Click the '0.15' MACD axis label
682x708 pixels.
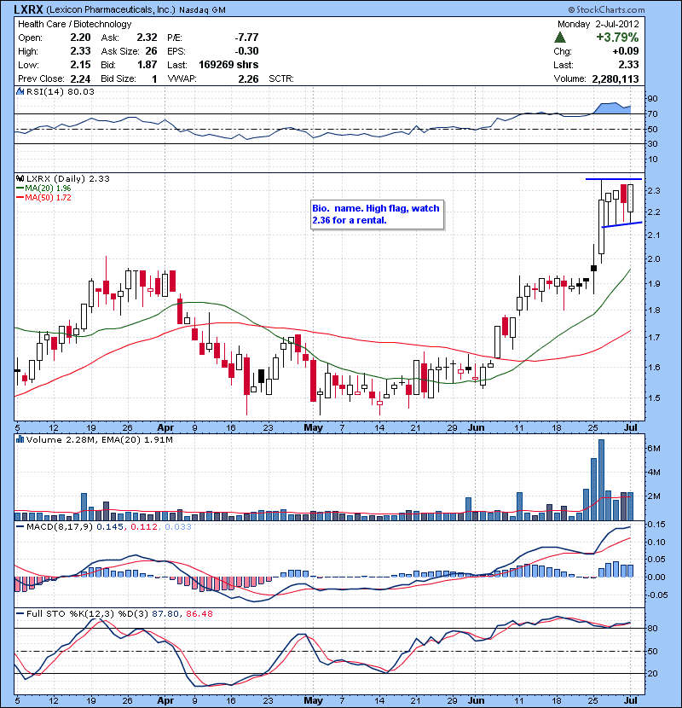coord(656,525)
